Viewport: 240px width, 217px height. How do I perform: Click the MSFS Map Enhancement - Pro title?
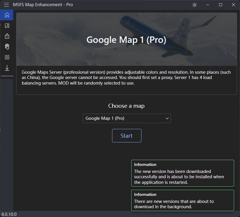43,5
